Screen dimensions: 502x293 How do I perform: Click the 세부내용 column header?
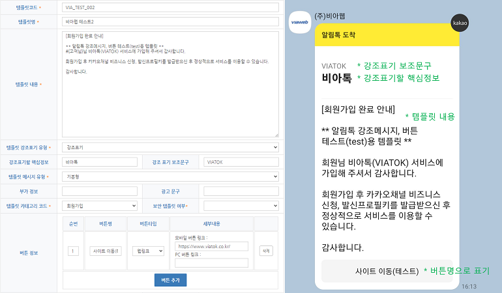(x=211, y=223)
